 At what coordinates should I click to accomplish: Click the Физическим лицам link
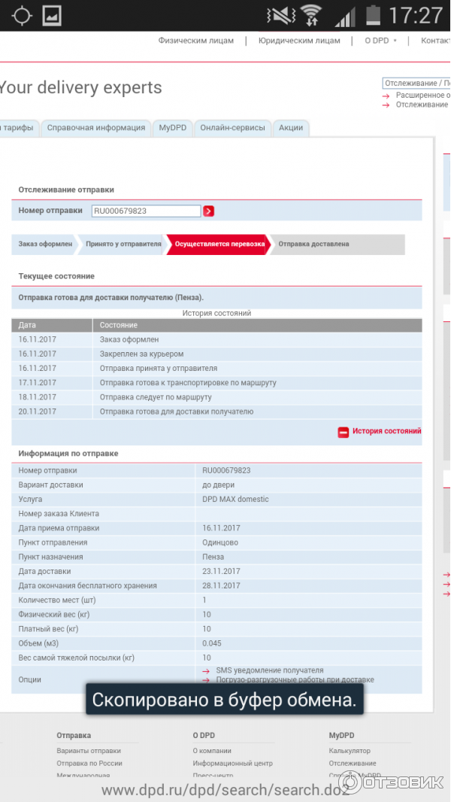[195, 41]
